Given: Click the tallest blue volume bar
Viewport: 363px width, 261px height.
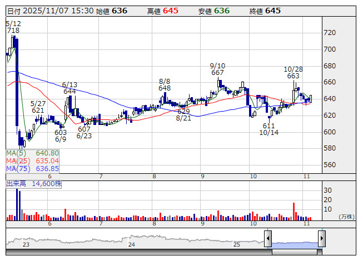Looking at the screenshot, I should (17, 204).
